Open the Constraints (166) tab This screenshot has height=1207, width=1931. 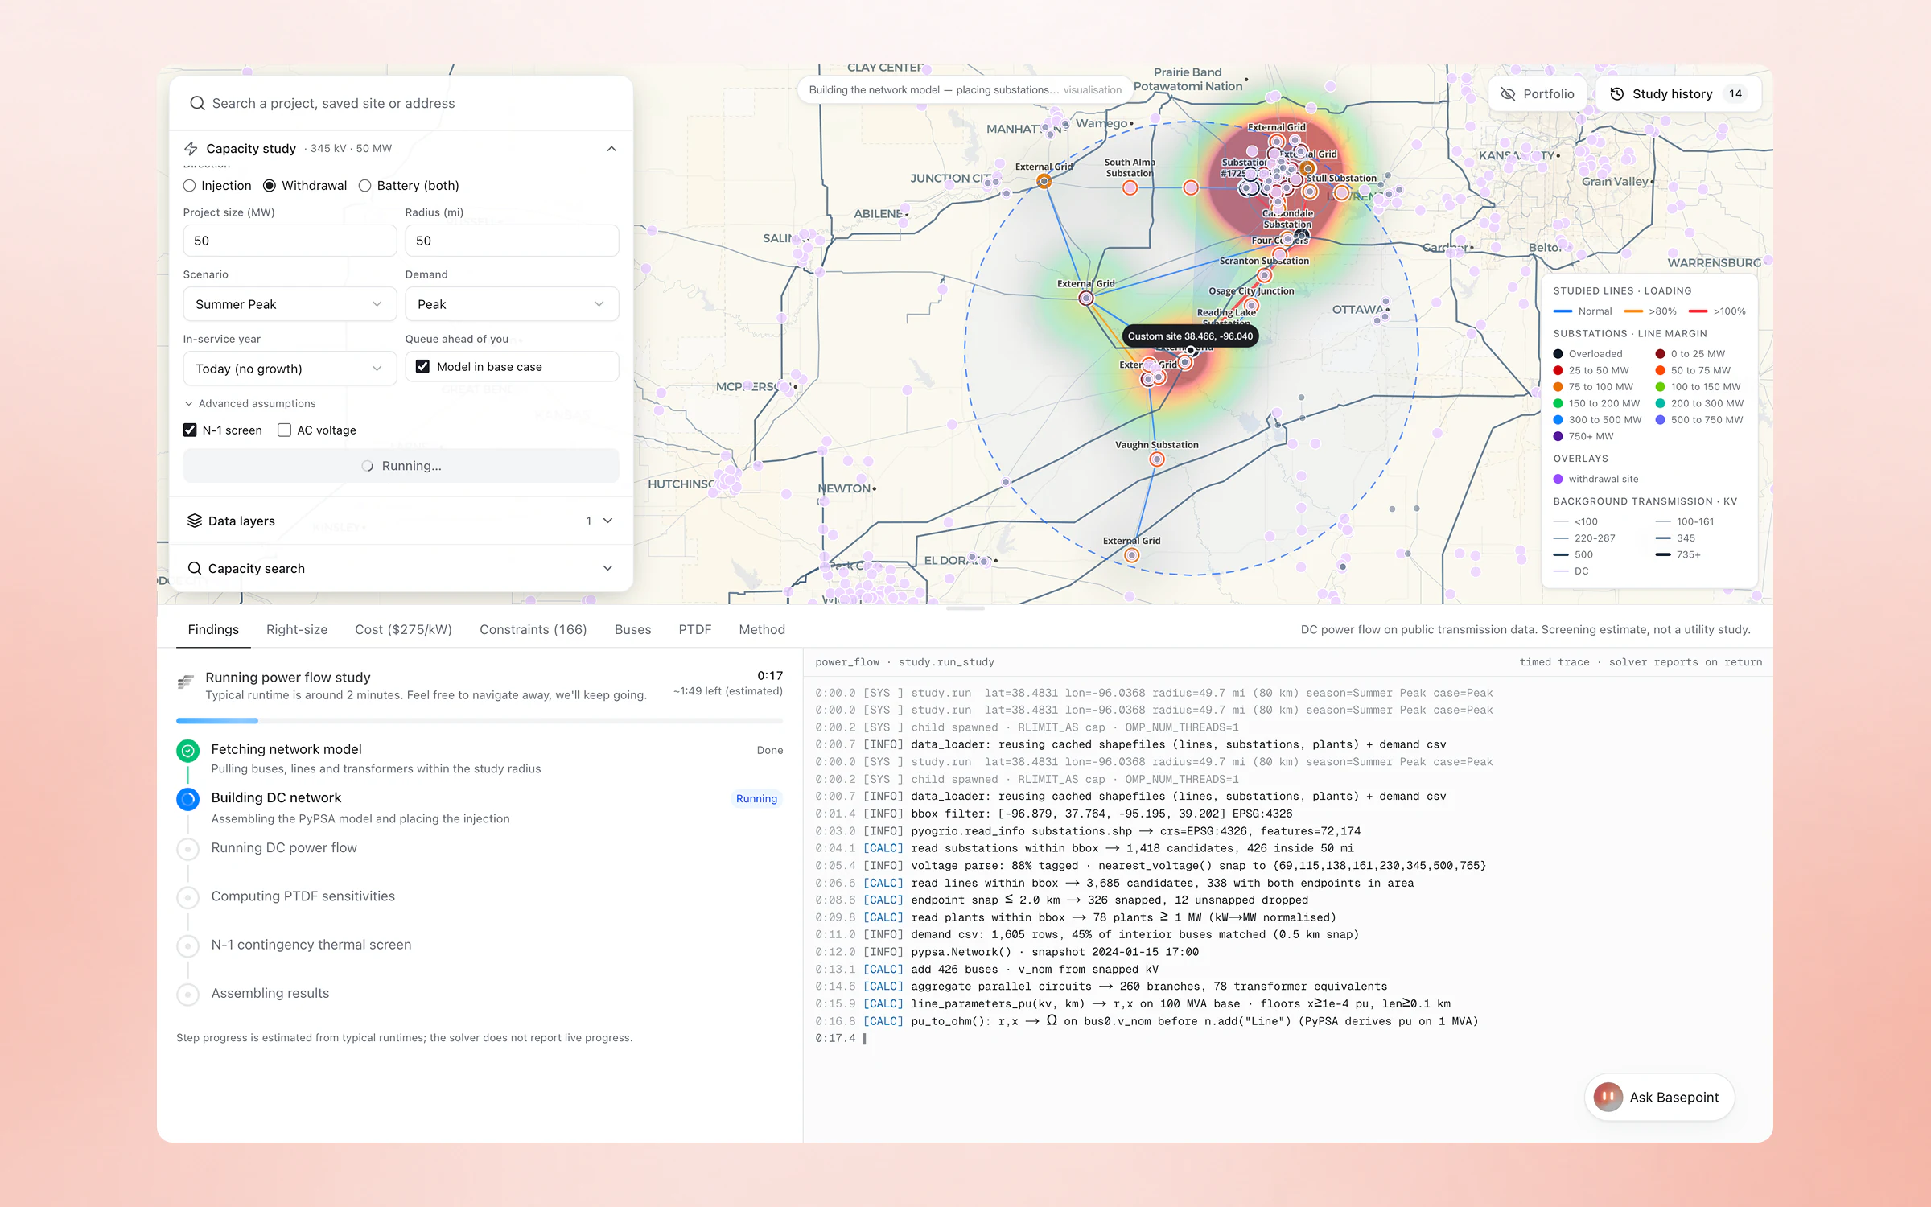pyautogui.click(x=533, y=629)
